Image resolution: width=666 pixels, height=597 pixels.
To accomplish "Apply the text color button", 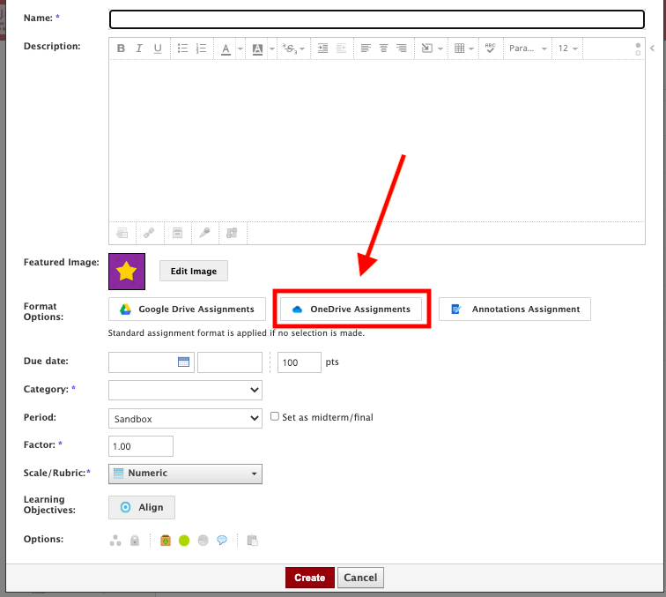I will click(x=226, y=49).
